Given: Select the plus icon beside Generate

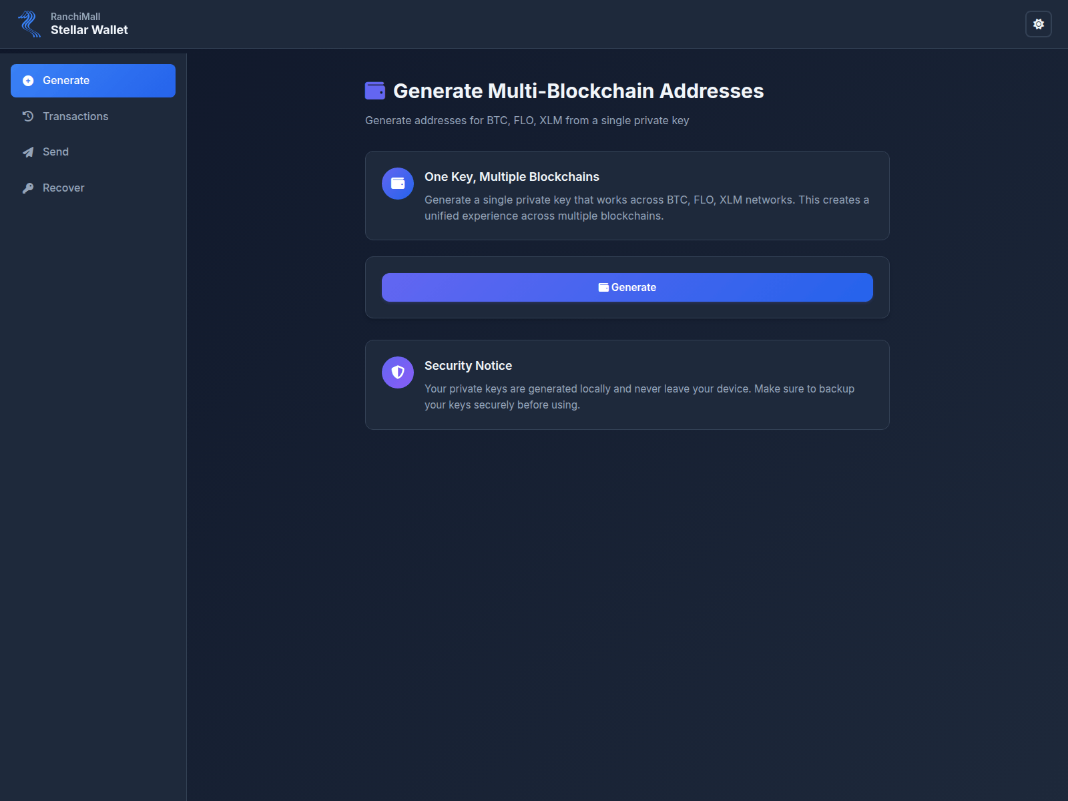Looking at the screenshot, I should tap(27, 80).
